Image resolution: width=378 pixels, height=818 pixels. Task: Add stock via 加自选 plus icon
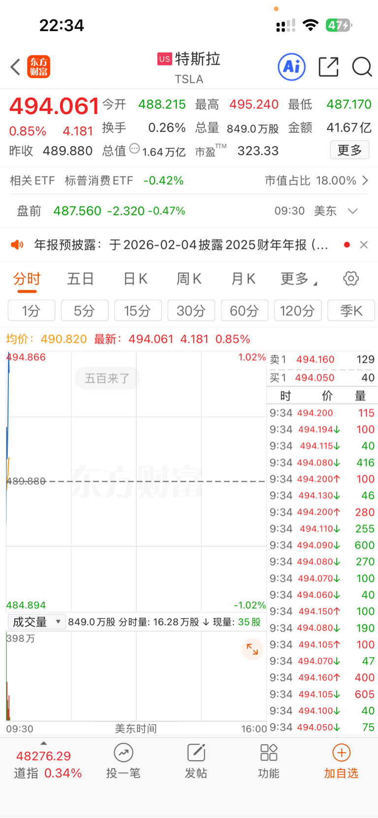point(341,753)
